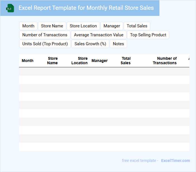This screenshot has width=196, height=172.
Task: Click the Number of Transactions tag
Action: 45,35
